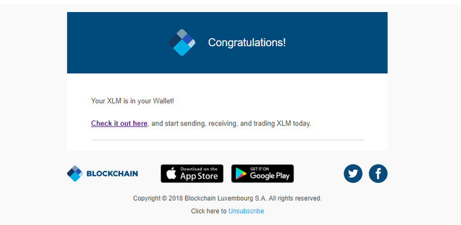This screenshot has width=461, height=225.
Task: Follow the "Check it out here" link
Action: pos(119,124)
